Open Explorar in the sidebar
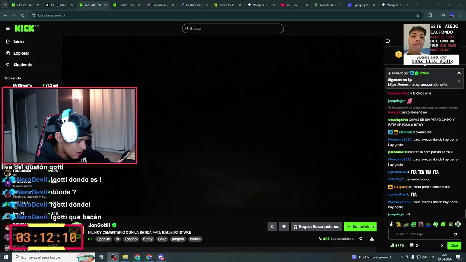This screenshot has height=262, width=466. pyautogui.click(x=21, y=53)
